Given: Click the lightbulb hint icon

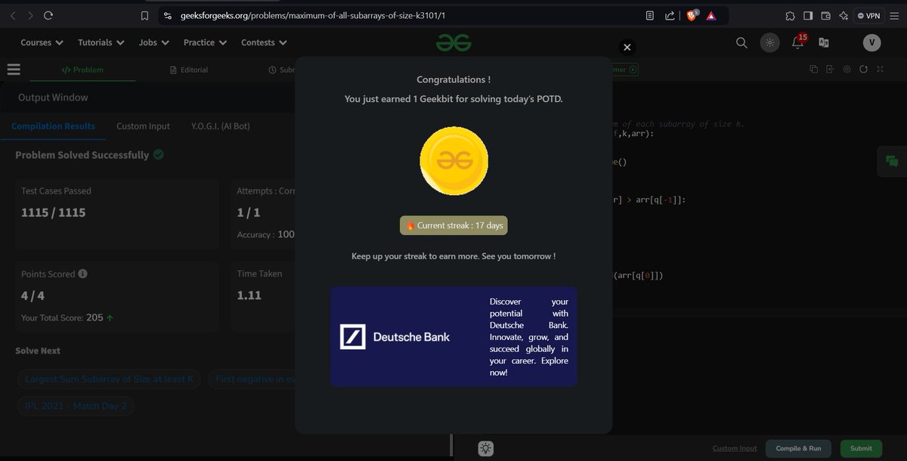Looking at the screenshot, I should 485,449.
